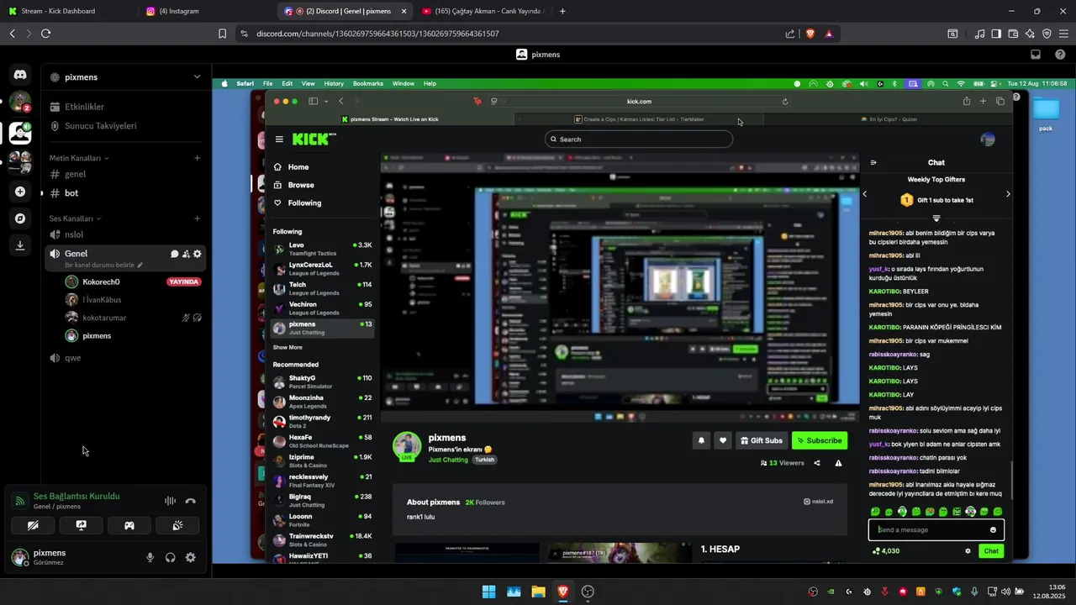Open Discord user settings gear
This screenshot has height=605, width=1076.
(x=191, y=557)
